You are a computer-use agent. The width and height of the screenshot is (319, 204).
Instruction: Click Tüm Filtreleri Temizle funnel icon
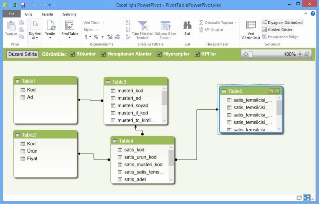[x=143, y=26]
